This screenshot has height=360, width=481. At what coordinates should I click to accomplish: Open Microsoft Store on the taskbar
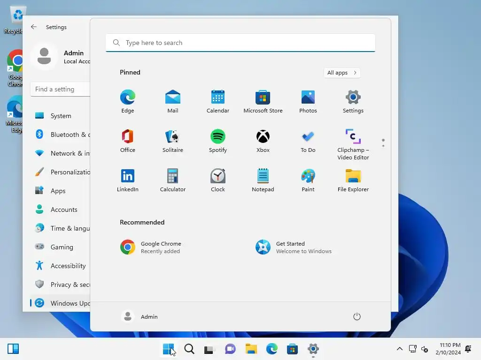(292, 349)
